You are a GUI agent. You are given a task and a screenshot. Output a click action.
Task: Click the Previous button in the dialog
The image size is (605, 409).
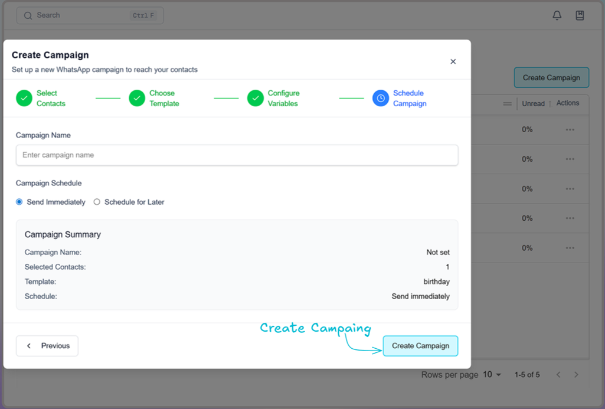(47, 346)
